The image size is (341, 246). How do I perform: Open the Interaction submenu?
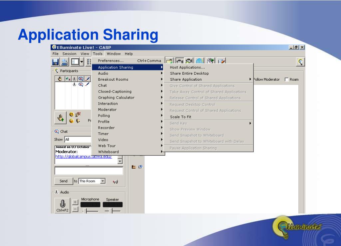(x=128, y=104)
